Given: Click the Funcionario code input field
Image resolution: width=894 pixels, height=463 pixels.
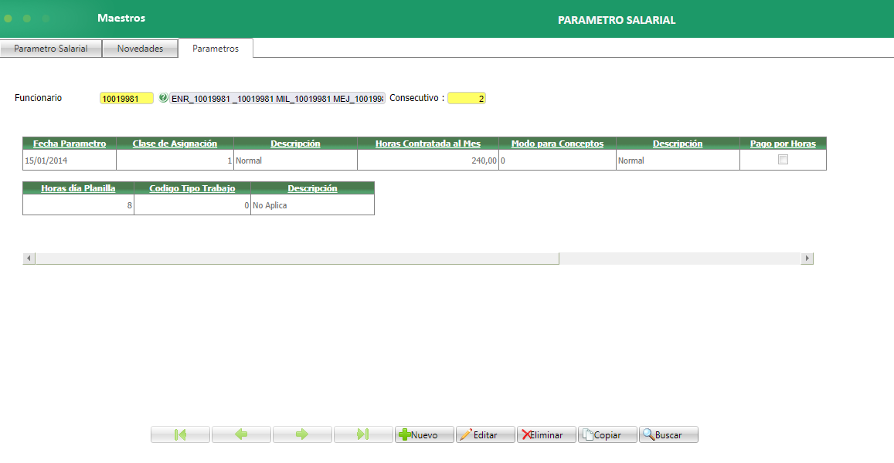Looking at the screenshot, I should (127, 99).
